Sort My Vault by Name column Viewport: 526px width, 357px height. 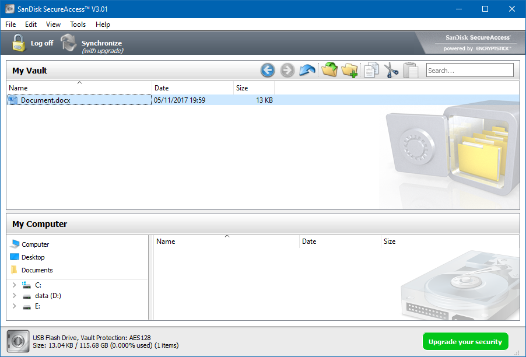(x=79, y=88)
